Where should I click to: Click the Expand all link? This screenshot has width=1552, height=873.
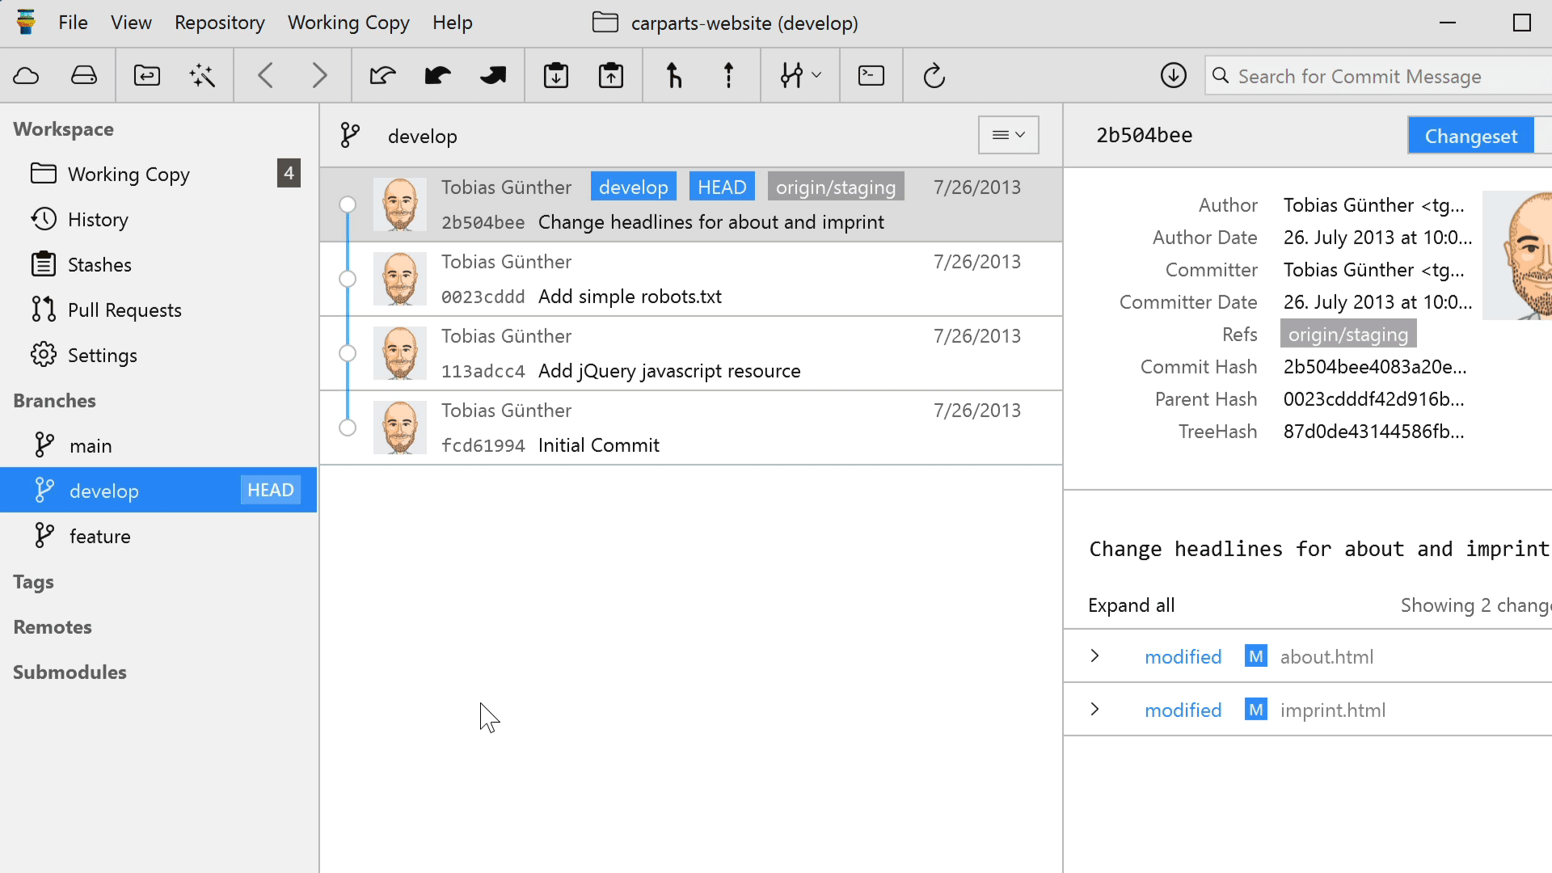[x=1131, y=605]
